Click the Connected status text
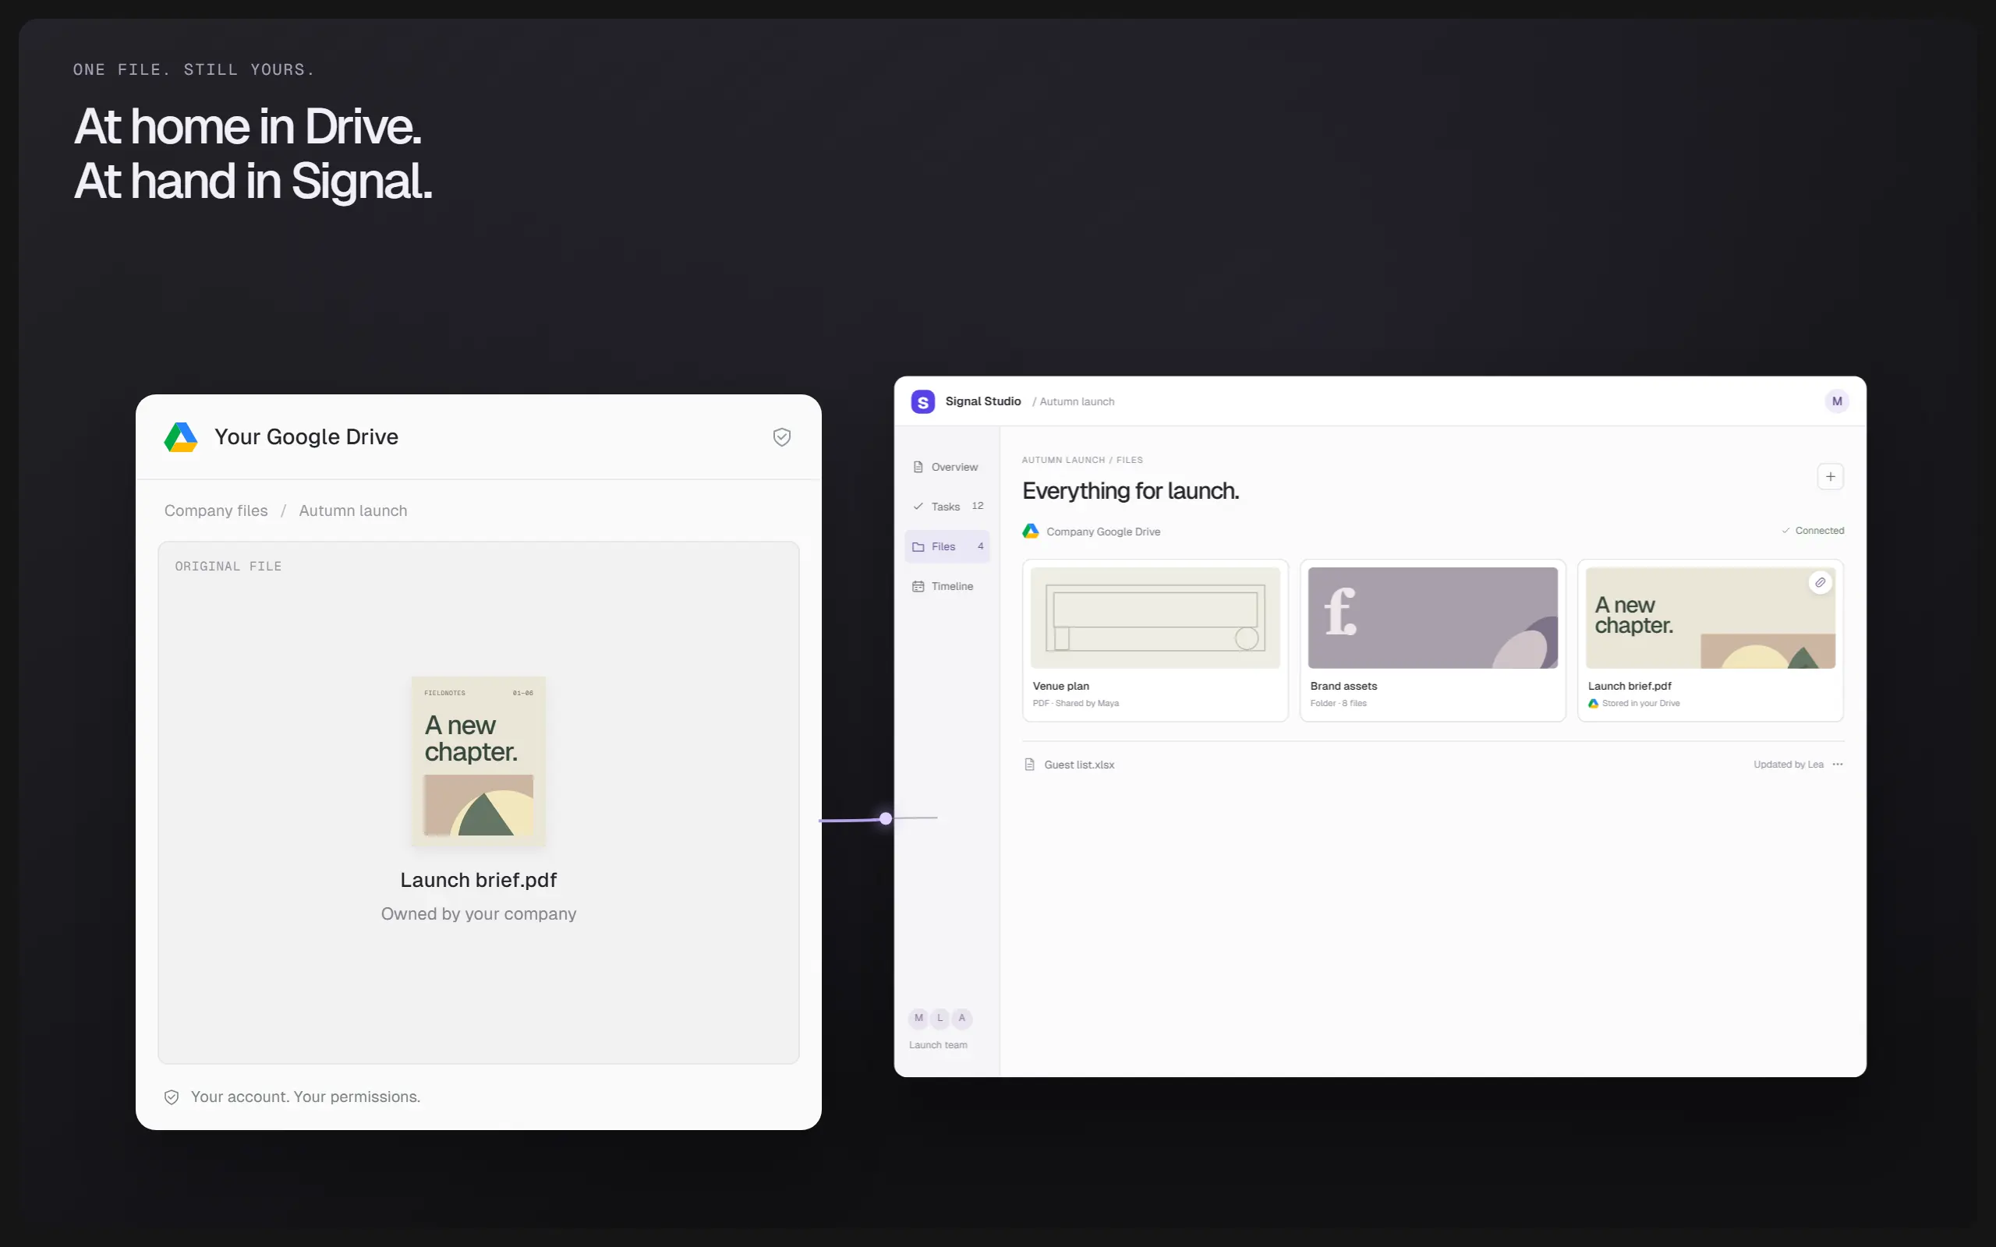Image resolution: width=1996 pixels, height=1247 pixels. (1820, 530)
